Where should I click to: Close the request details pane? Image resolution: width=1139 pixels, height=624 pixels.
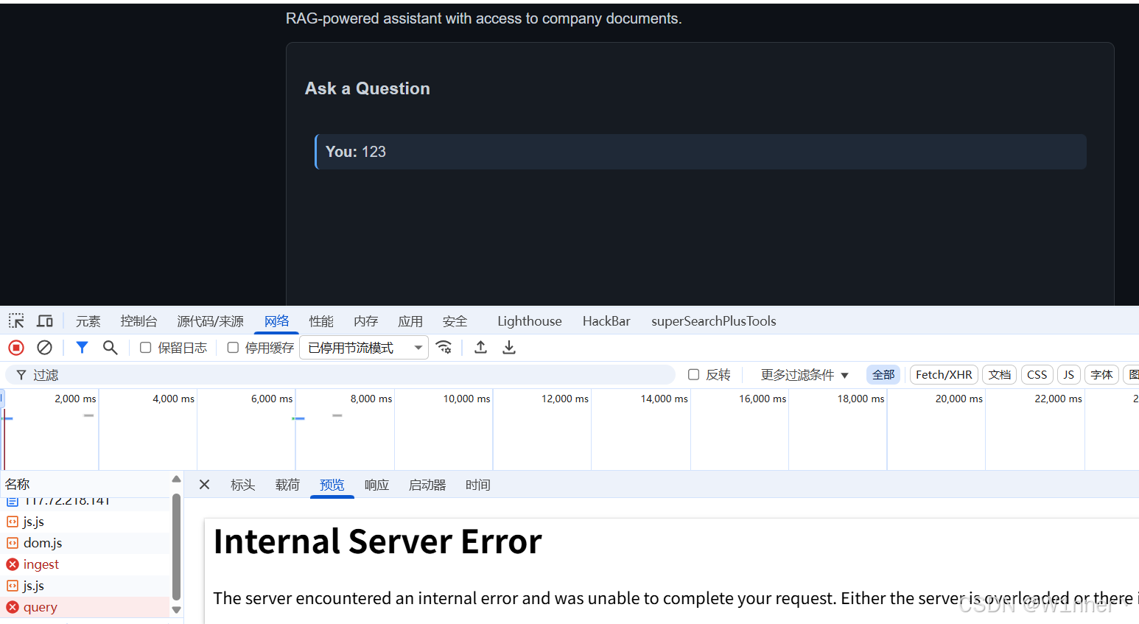[205, 485]
